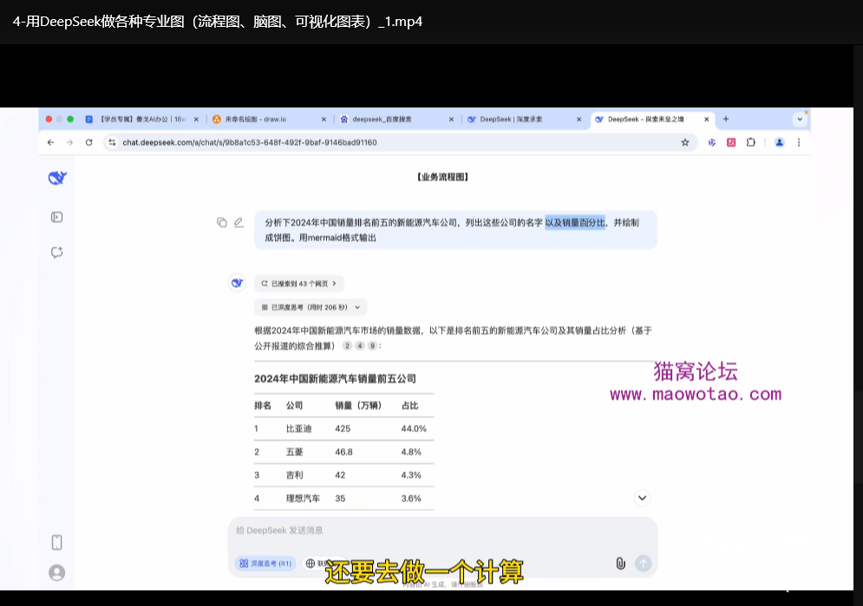This screenshot has width=863, height=606.
Task: Start a new chat from sidebar icon
Action: pos(57,252)
